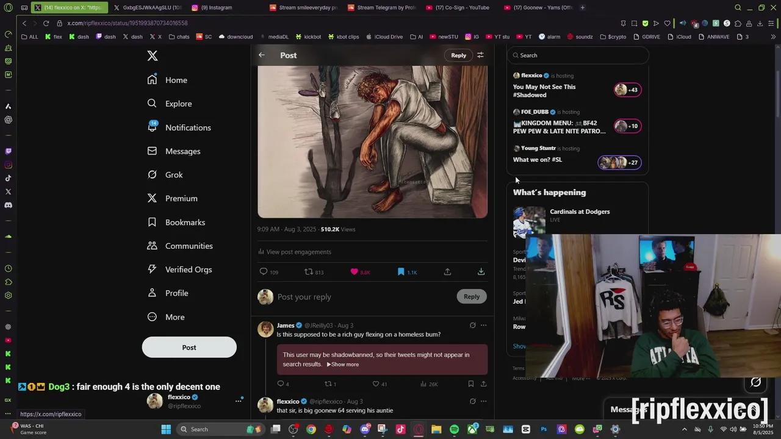Open Windows Start menu
The image size is (781, 439).
166,429
